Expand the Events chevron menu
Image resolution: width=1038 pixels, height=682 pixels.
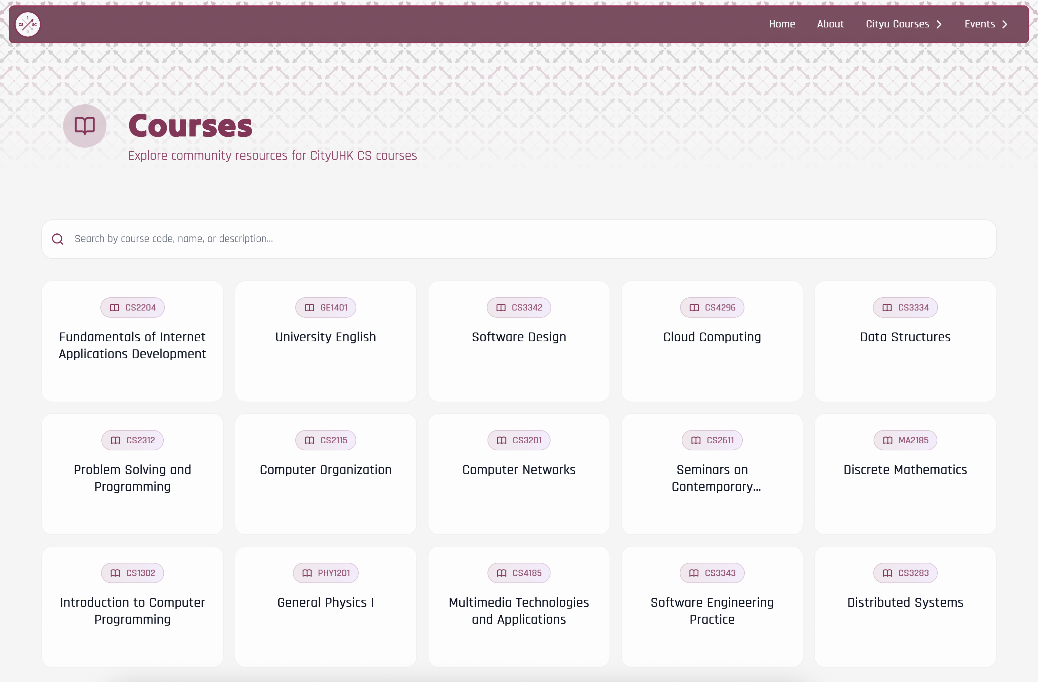coord(1005,24)
